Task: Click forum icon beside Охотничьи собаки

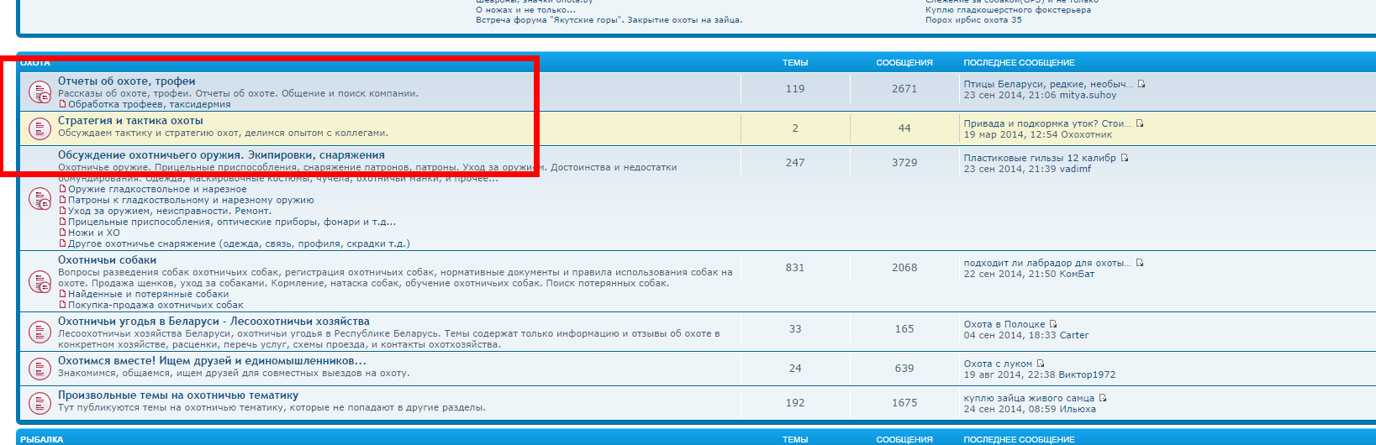Action: [40, 282]
